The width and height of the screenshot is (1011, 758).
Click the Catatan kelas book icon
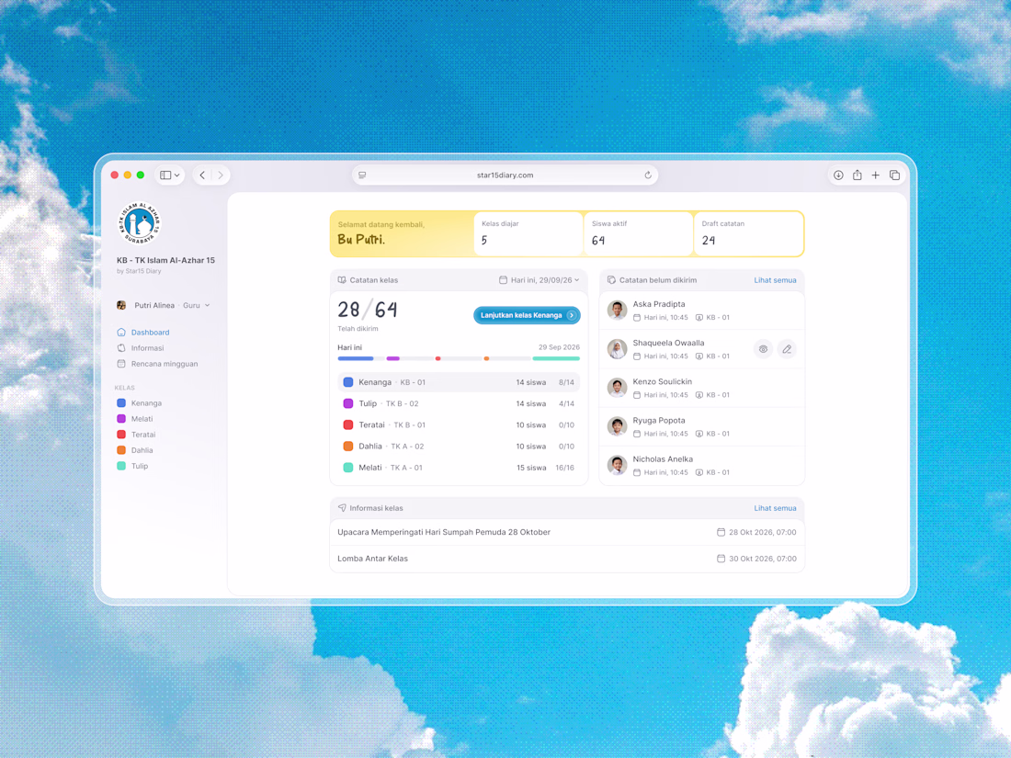(342, 280)
